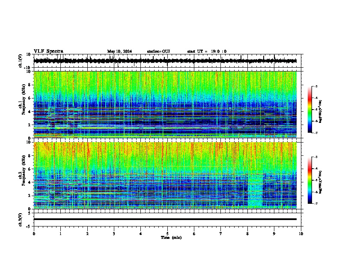Click the flat black ch.3 voltage line
This screenshot has height=262, width=339.
(165, 219)
